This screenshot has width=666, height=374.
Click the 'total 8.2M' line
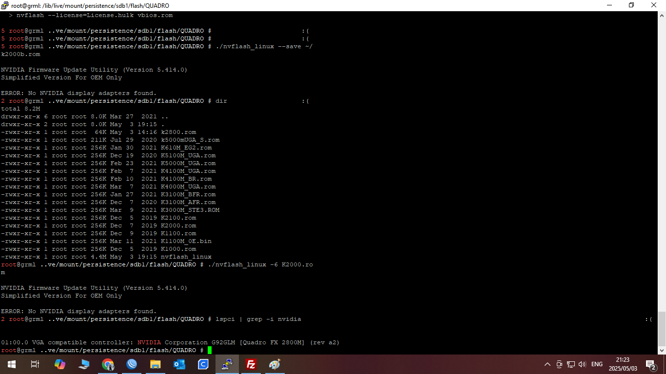[x=20, y=109]
